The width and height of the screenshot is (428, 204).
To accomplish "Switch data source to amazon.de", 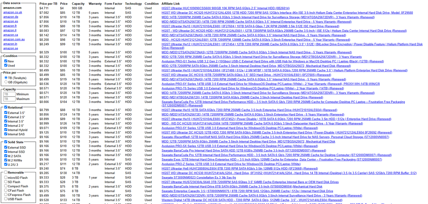I will [x=11, y=17].
